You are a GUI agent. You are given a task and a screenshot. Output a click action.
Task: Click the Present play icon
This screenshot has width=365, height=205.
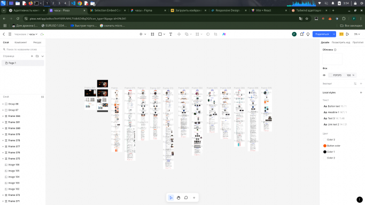tap(347, 34)
